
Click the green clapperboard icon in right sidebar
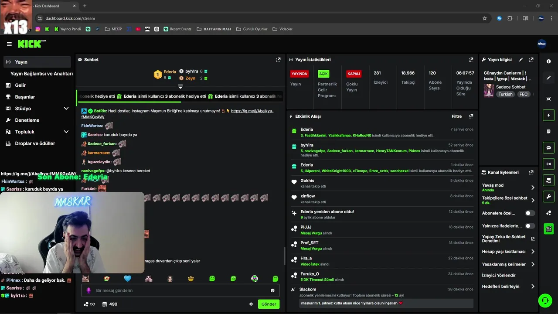pyautogui.click(x=548, y=229)
